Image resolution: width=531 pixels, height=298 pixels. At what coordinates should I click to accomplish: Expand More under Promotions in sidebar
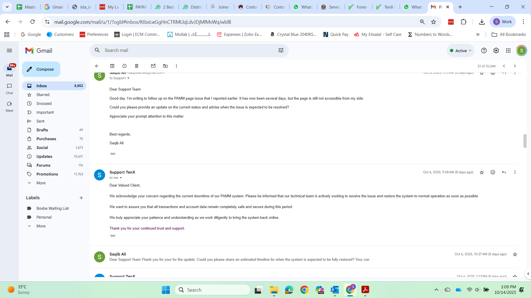(41, 183)
